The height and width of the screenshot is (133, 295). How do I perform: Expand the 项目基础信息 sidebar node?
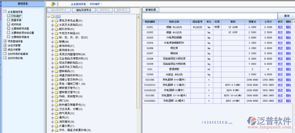click(5, 41)
